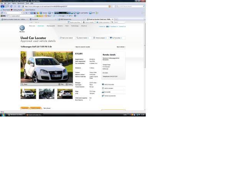This screenshot has width=246, height=182.
Task: Click the New cars navigation link
Action: point(32,26)
